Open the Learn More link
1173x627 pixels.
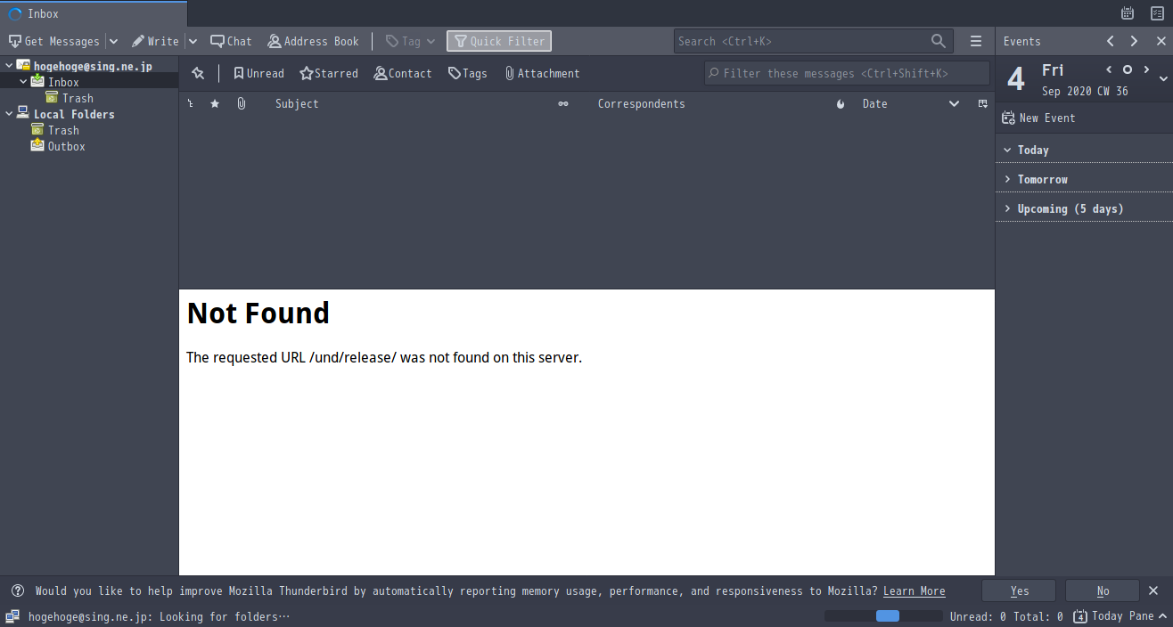(x=915, y=590)
